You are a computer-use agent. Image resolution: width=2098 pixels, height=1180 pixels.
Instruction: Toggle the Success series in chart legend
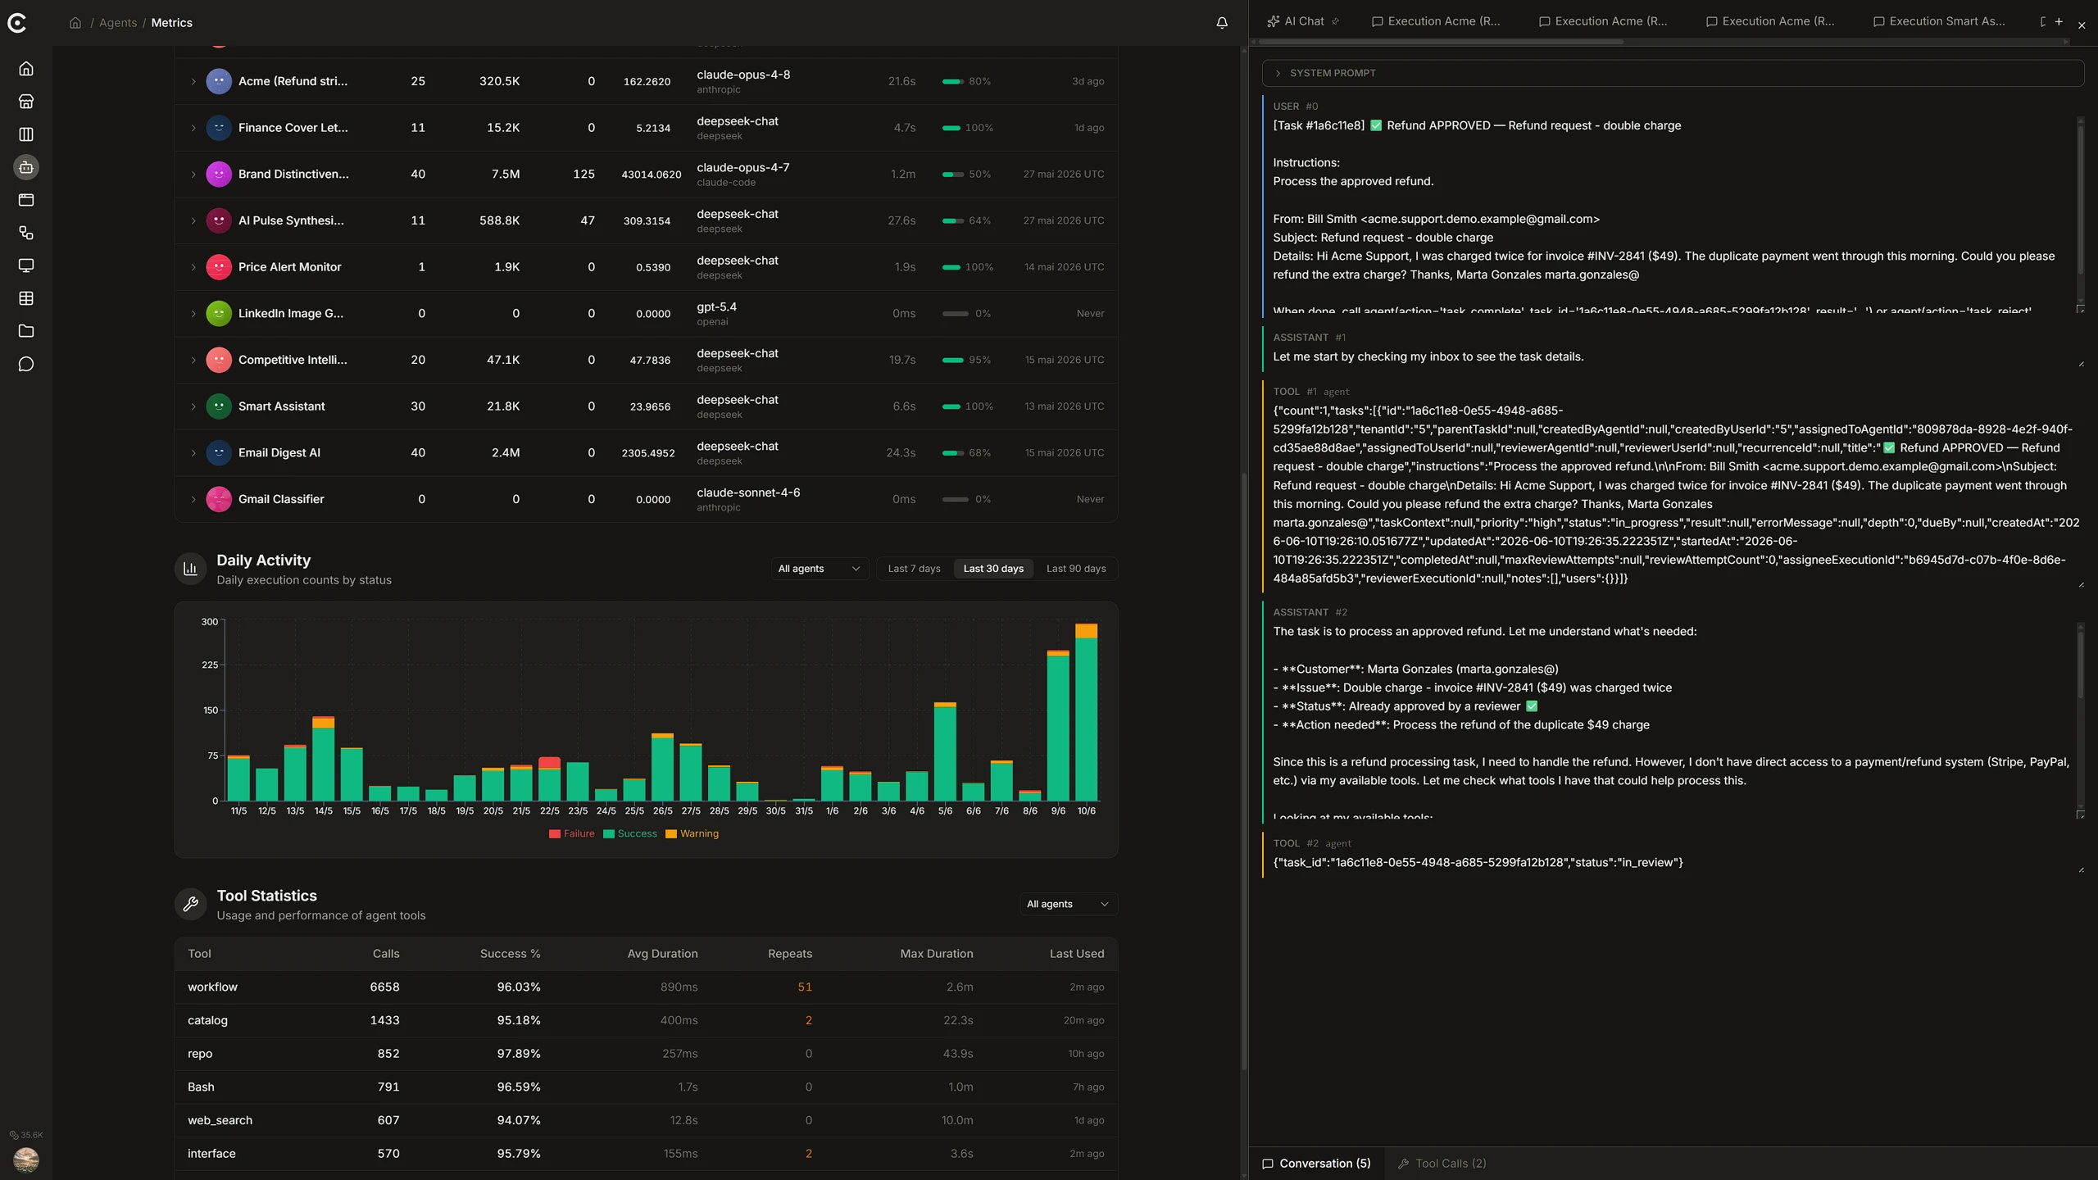pyautogui.click(x=630, y=833)
